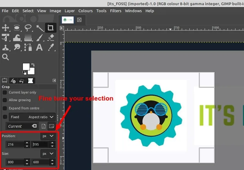Open the Colours menu
This screenshot has width=244, height=170.
point(85,11)
